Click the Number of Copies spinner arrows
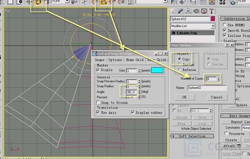Viewport: 250px width, 159px height. coord(218,79)
